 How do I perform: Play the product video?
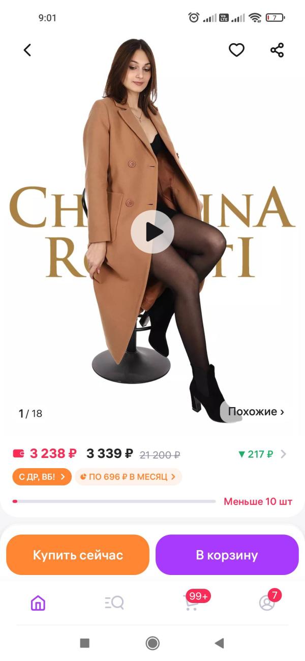pyautogui.click(x=152, y=232)
